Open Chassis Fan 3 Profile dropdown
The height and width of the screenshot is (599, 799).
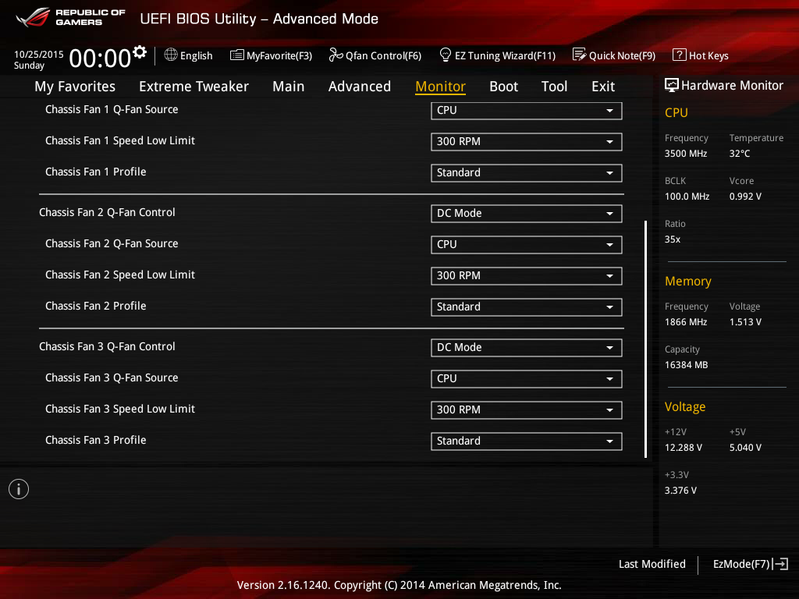pyautogui.click(x=527, y=441)
